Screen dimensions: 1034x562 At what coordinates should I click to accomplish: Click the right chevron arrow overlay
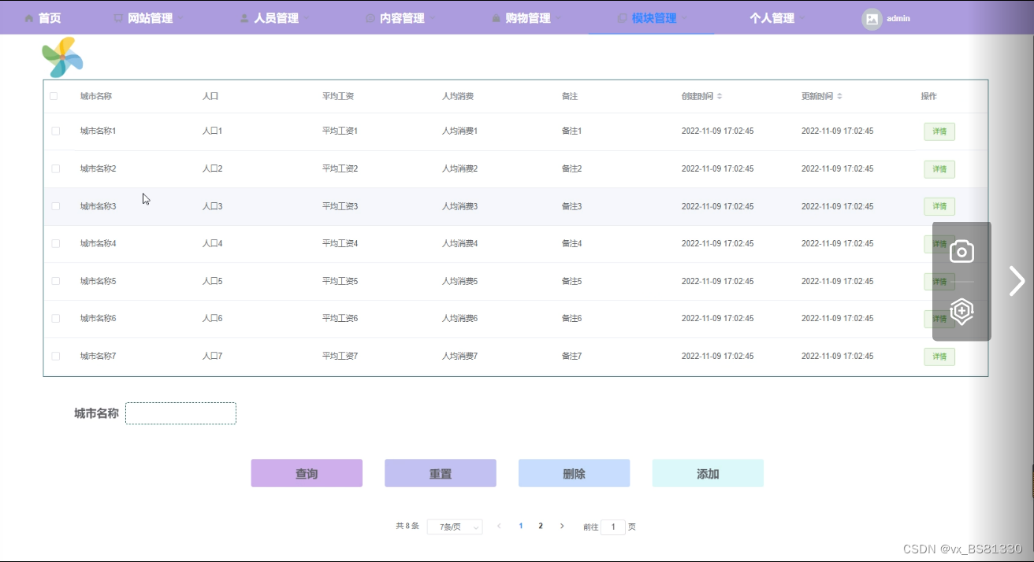[x=1017, y=281]
